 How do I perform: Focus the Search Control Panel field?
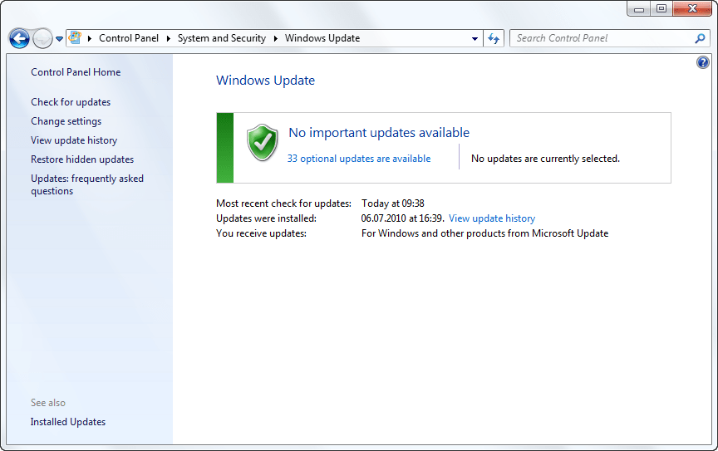(x=602, y=38)
